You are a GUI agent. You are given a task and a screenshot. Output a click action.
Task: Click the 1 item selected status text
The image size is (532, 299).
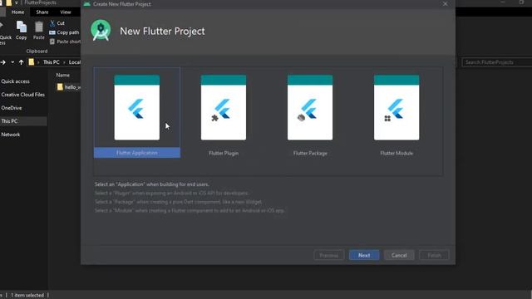[x=27, y=296]
